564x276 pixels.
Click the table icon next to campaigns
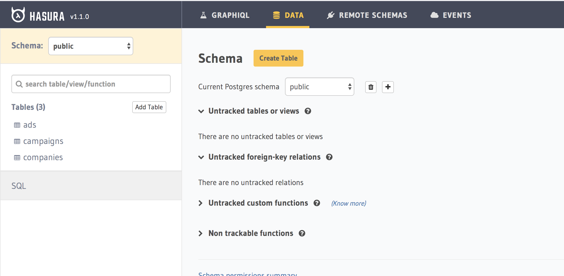(x=17, y=141)
